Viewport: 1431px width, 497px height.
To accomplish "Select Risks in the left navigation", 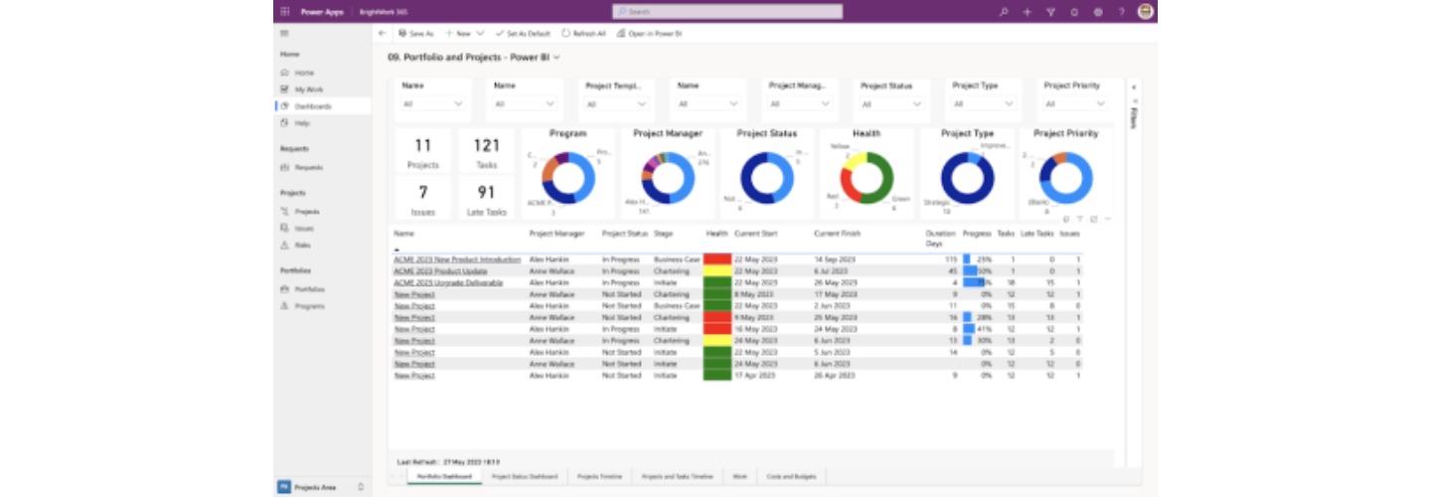I will 302,245.
